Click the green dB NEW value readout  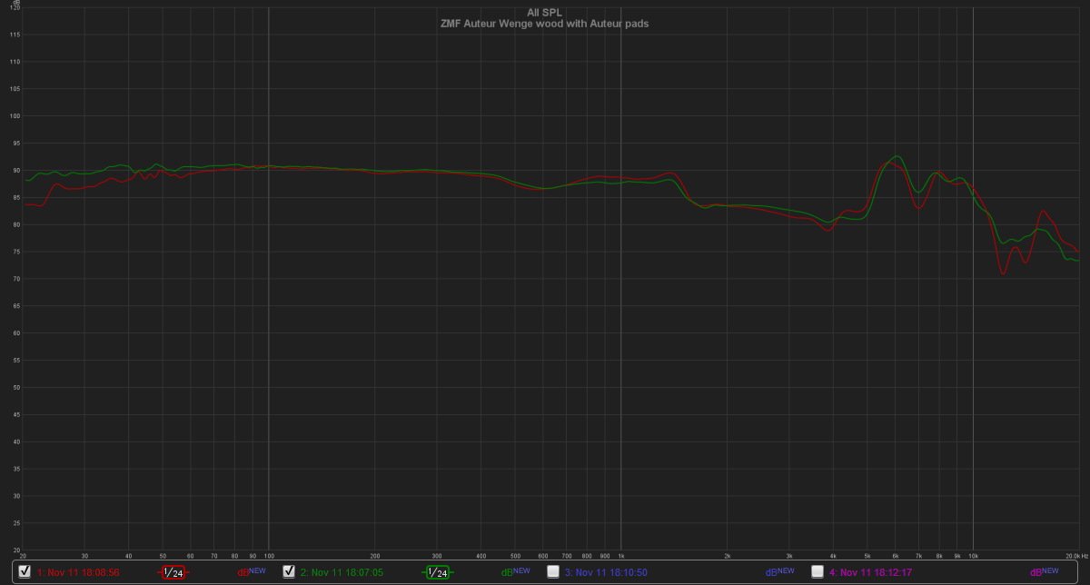pyautogui.click(x=516, y=572)
